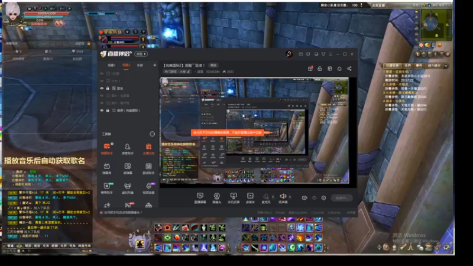Click the padlock icon above preview

320,69
